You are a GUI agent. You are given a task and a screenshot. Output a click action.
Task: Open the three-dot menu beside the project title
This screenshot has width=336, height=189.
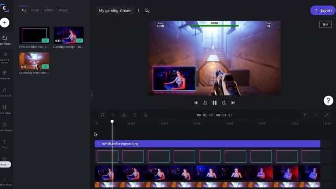point(138,10)
